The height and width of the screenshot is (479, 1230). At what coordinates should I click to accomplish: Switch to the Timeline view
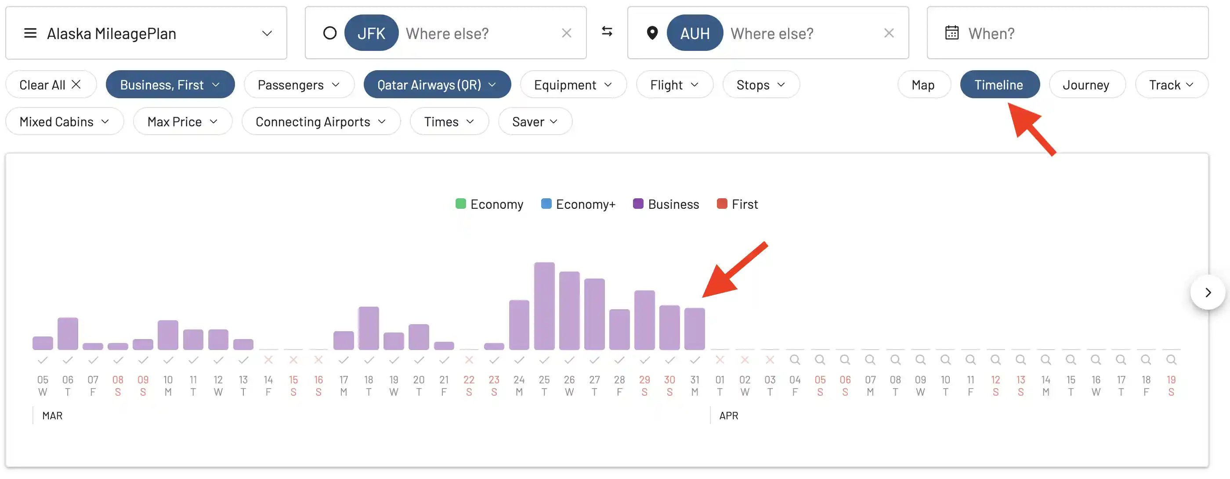[999, 85]
